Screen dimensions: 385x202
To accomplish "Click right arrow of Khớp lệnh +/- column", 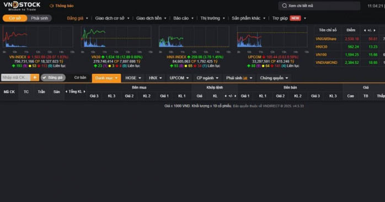I will [235, 96].
